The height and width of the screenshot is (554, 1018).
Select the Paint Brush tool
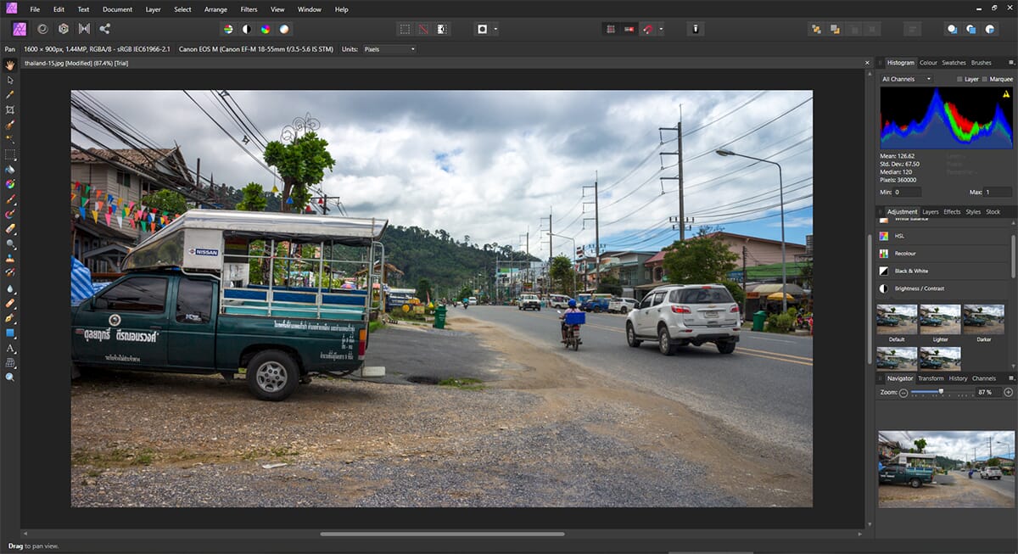tap(10, 199)
